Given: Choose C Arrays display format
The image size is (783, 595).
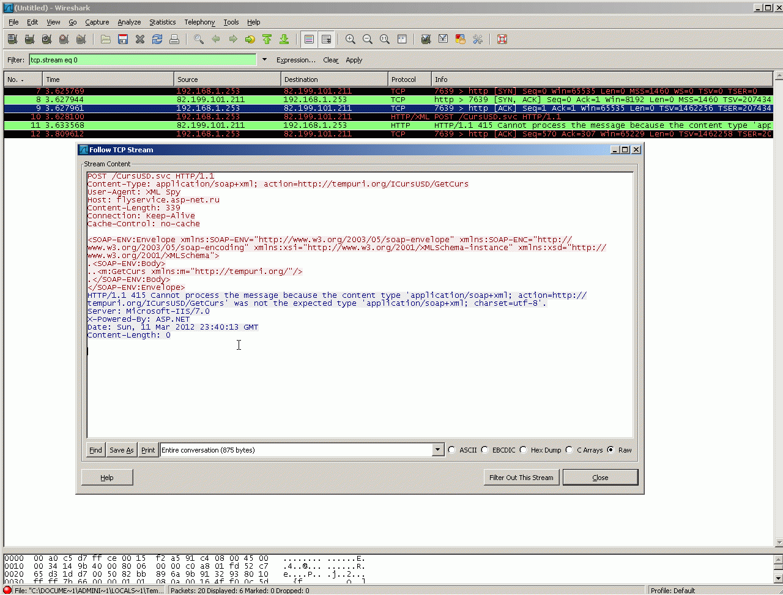Looking at the screenshot, I should click(x=570, y=450).
